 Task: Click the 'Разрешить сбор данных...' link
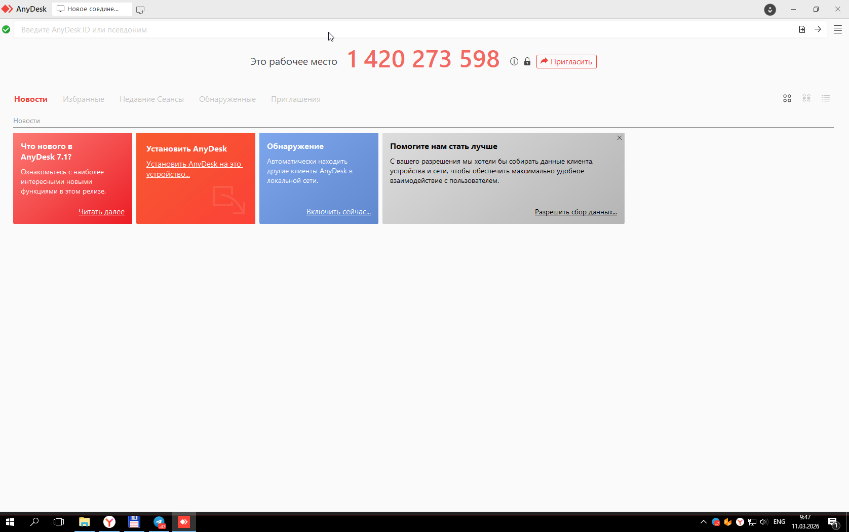(x=576, y=212)
